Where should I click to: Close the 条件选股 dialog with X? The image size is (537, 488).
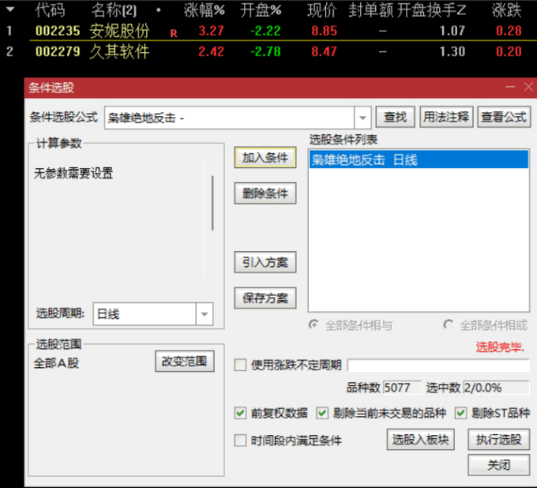pos(528,87)
